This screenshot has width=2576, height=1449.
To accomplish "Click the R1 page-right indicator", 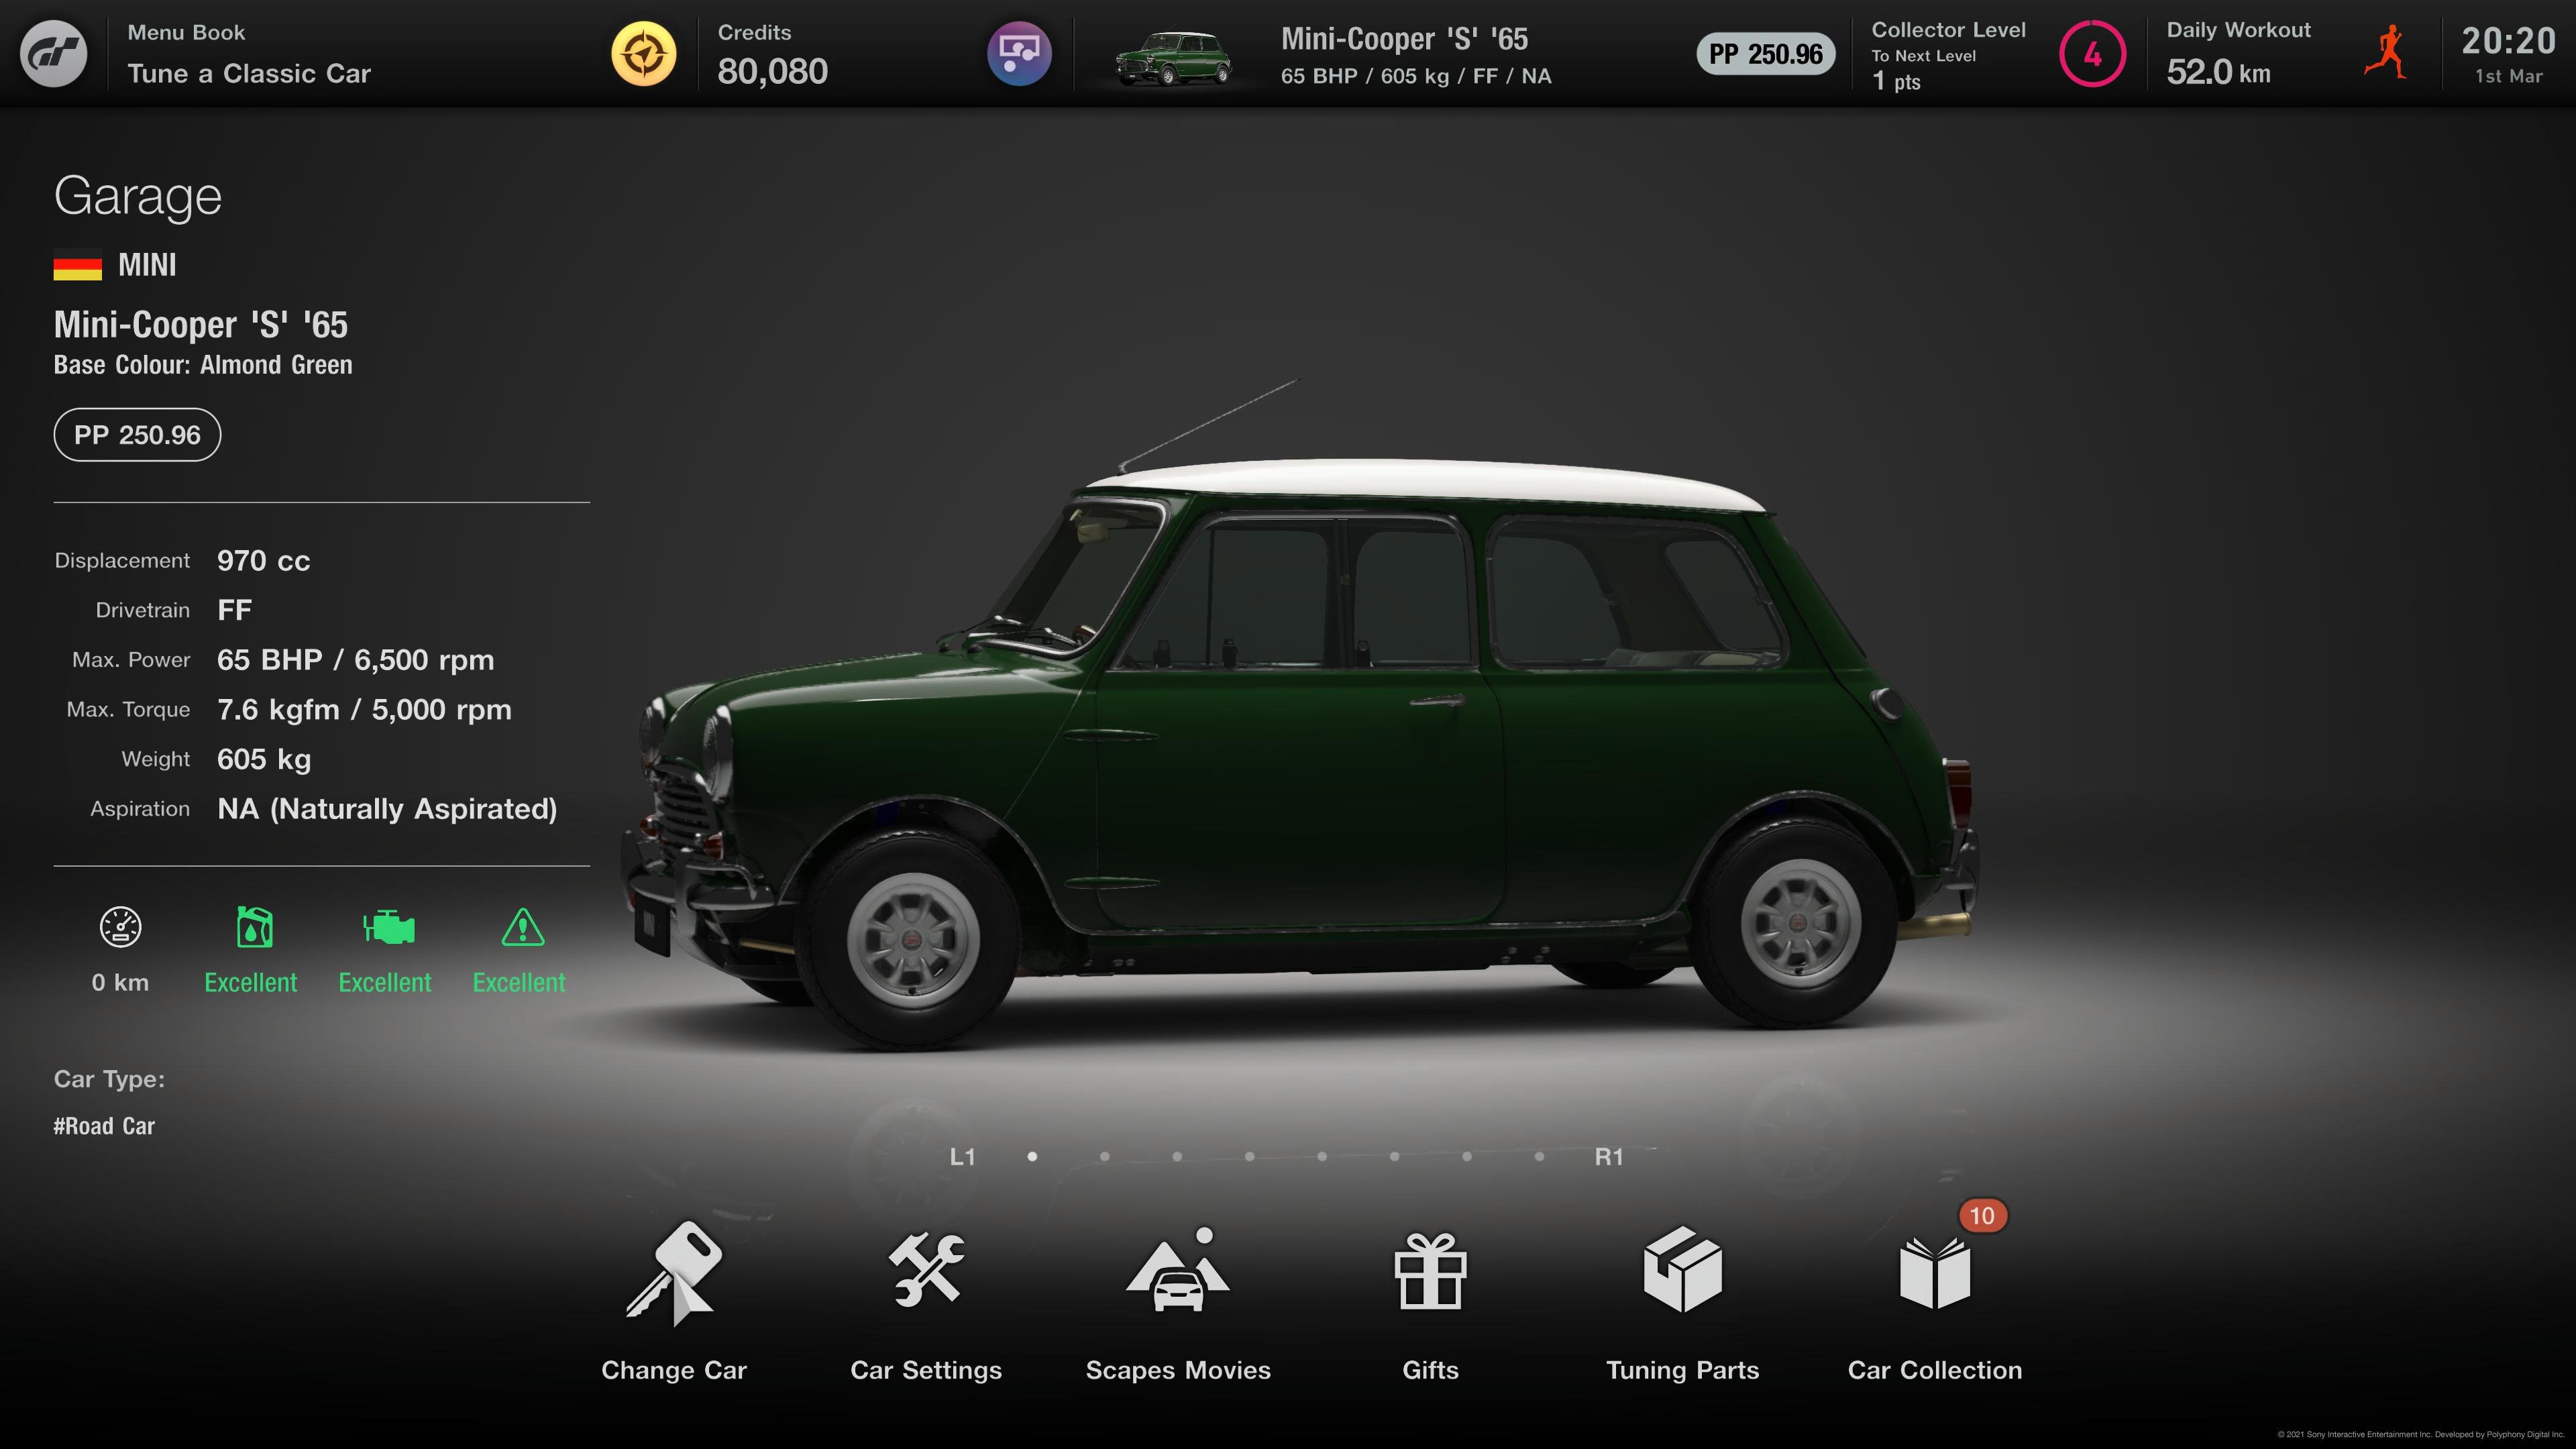I will pos(1609,1157).
